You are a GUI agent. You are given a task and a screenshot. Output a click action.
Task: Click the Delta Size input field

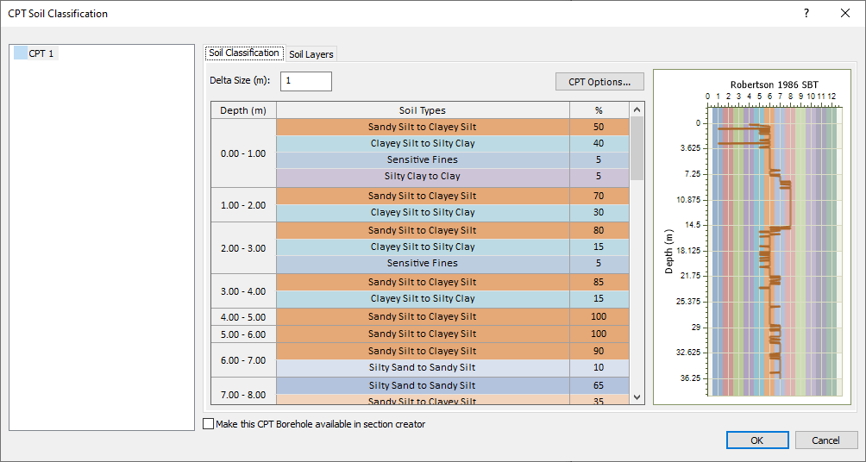tap(306, 80)
